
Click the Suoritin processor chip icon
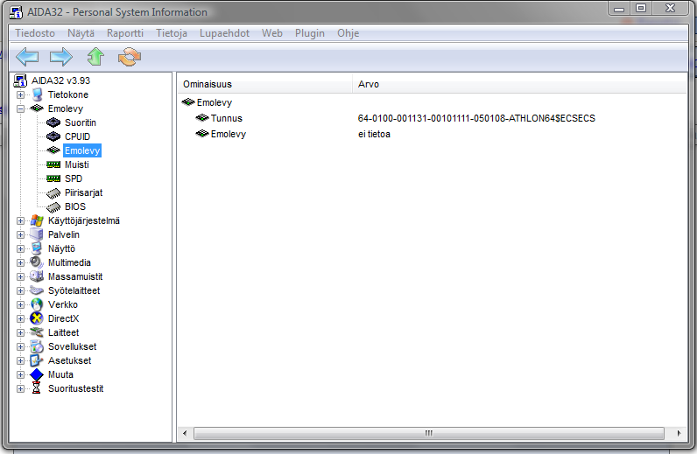point(53,122)
